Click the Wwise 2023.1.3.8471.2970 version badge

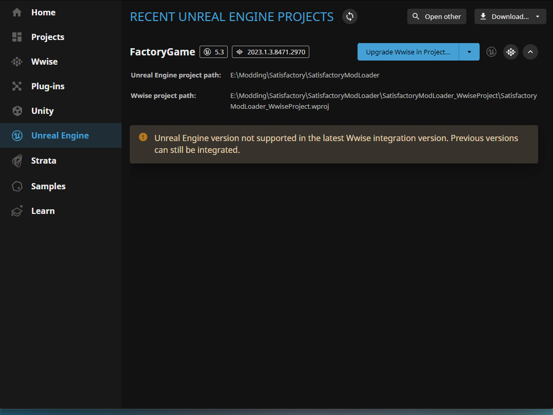[270, 52]
